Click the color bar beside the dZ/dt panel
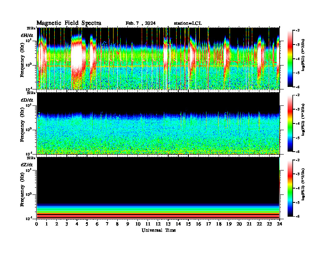 (290, 188)
